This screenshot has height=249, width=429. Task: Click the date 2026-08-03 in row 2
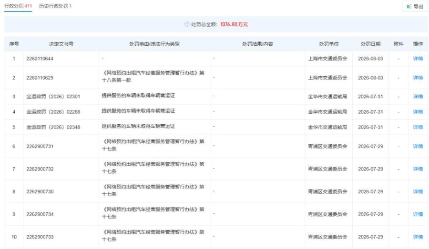click(370, 78)
